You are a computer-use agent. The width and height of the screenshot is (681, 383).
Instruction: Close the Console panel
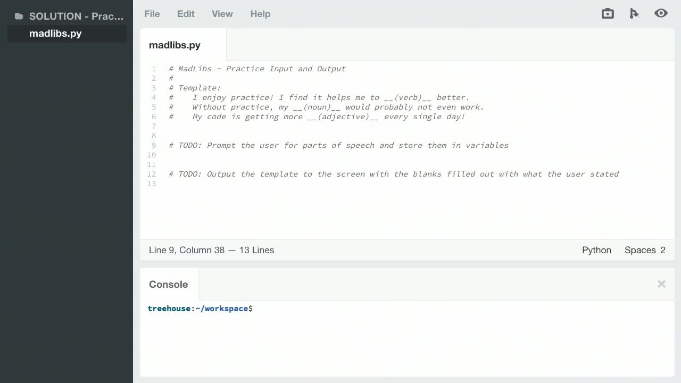coord(661,284)
